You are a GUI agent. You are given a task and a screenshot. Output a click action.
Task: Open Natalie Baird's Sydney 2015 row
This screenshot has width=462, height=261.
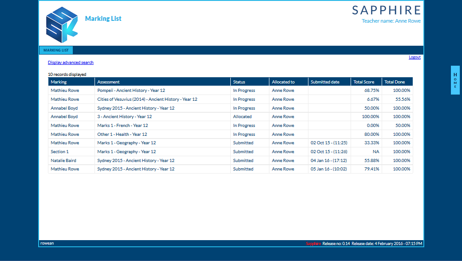(230, 161)
